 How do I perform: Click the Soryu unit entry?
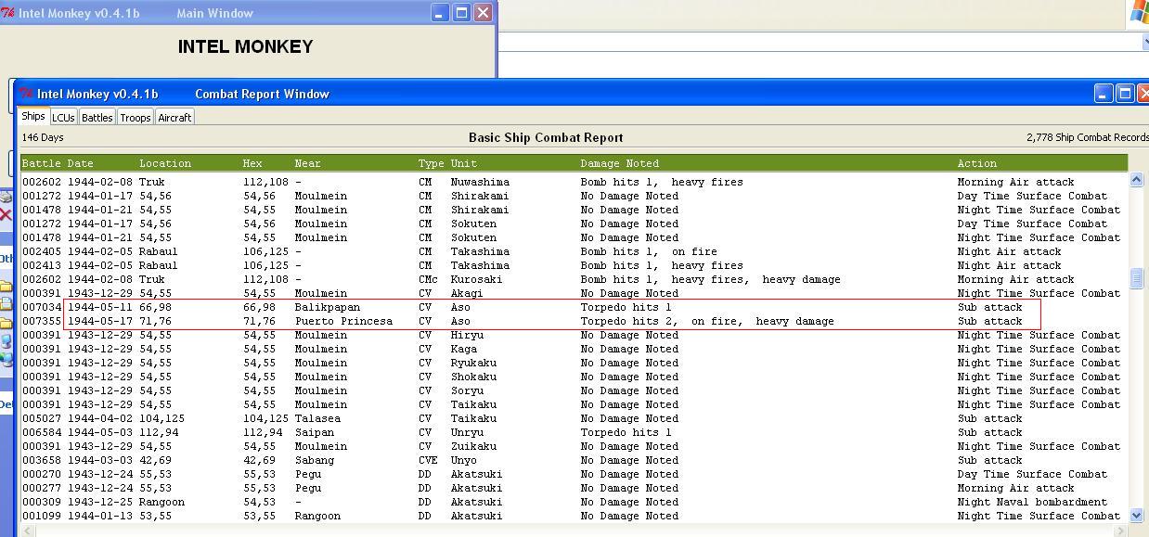coord(467,390)
